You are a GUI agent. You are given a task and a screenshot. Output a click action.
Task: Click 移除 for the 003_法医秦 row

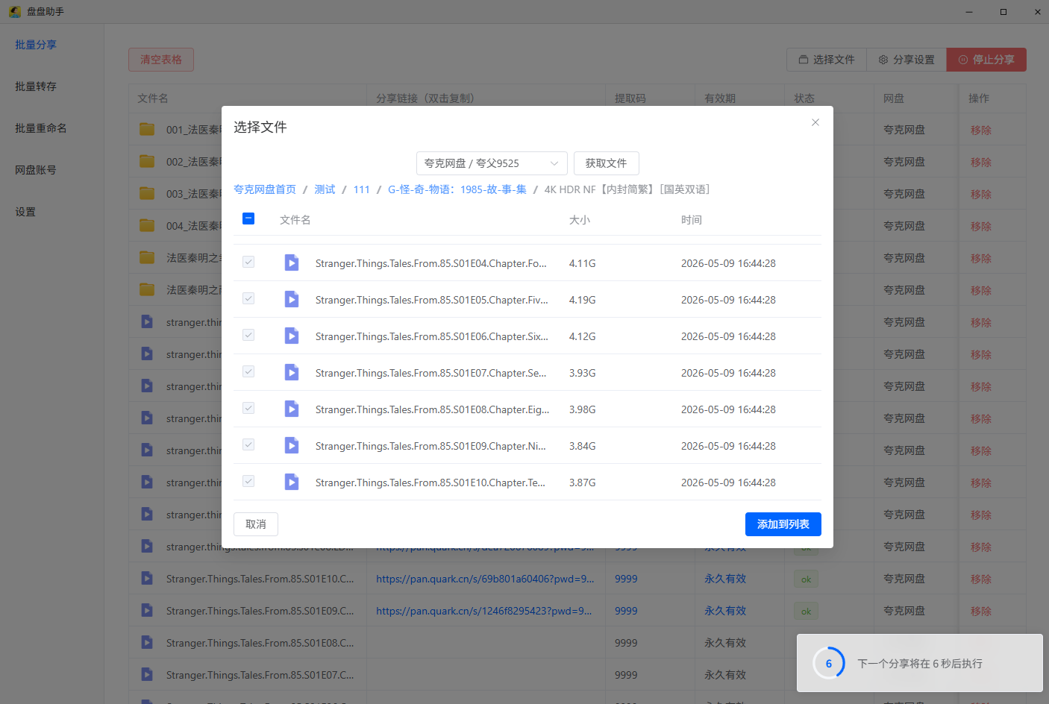pos(981,195)
